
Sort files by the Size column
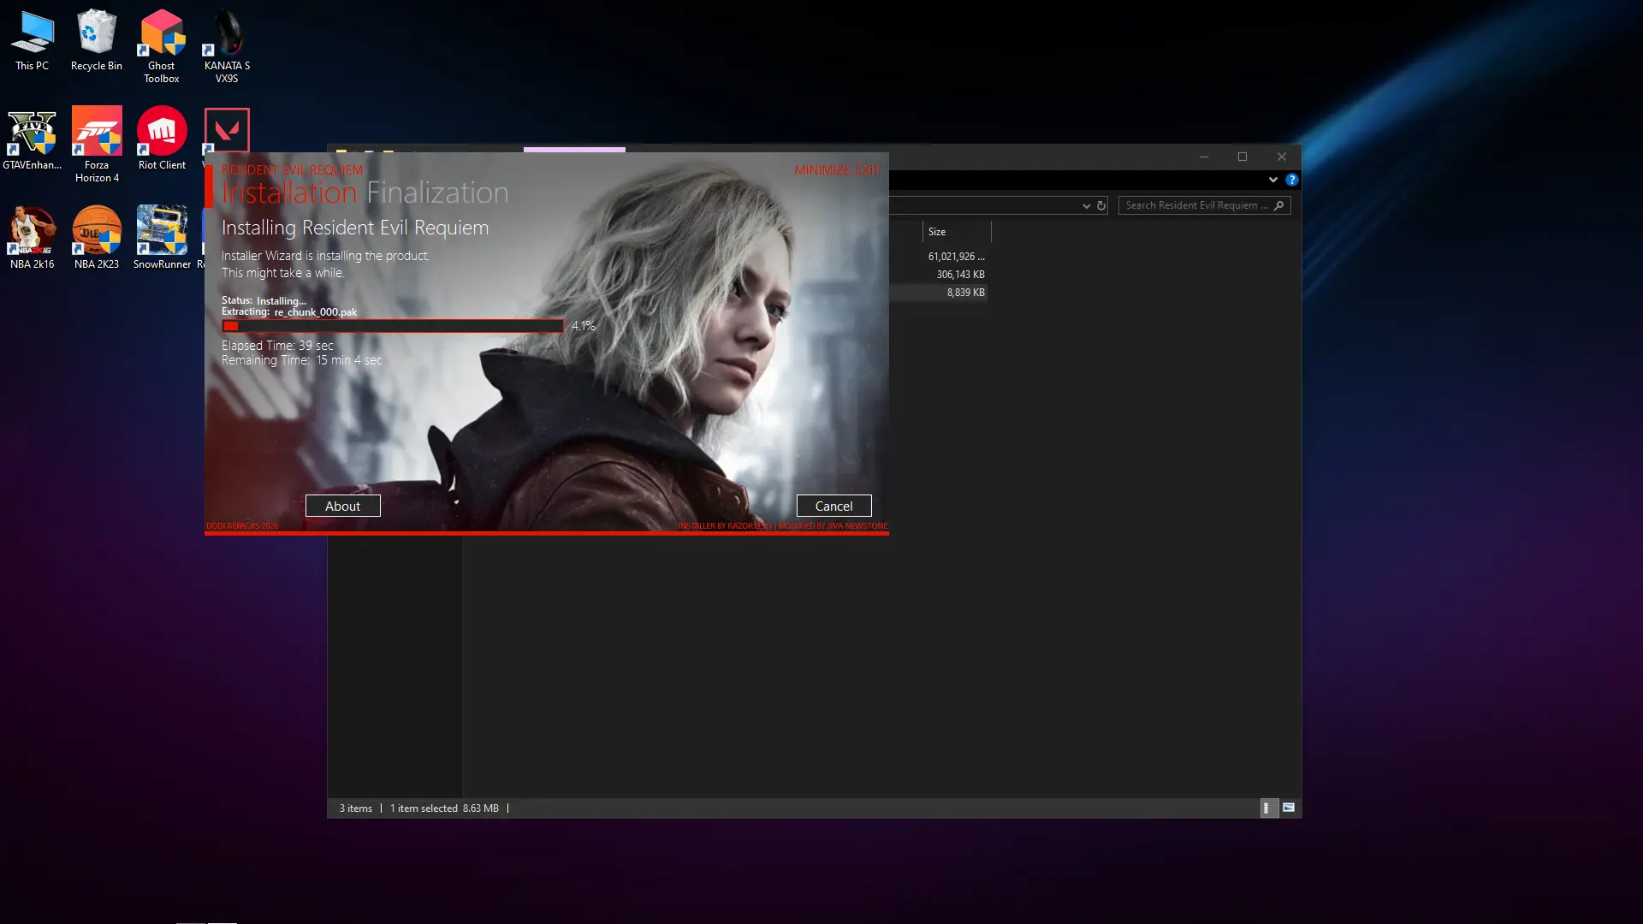click(x=957, y=232)
